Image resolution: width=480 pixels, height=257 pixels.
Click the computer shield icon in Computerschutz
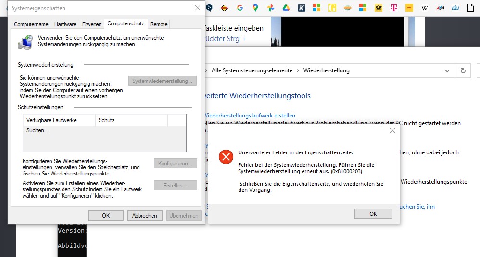coord(25,42)
